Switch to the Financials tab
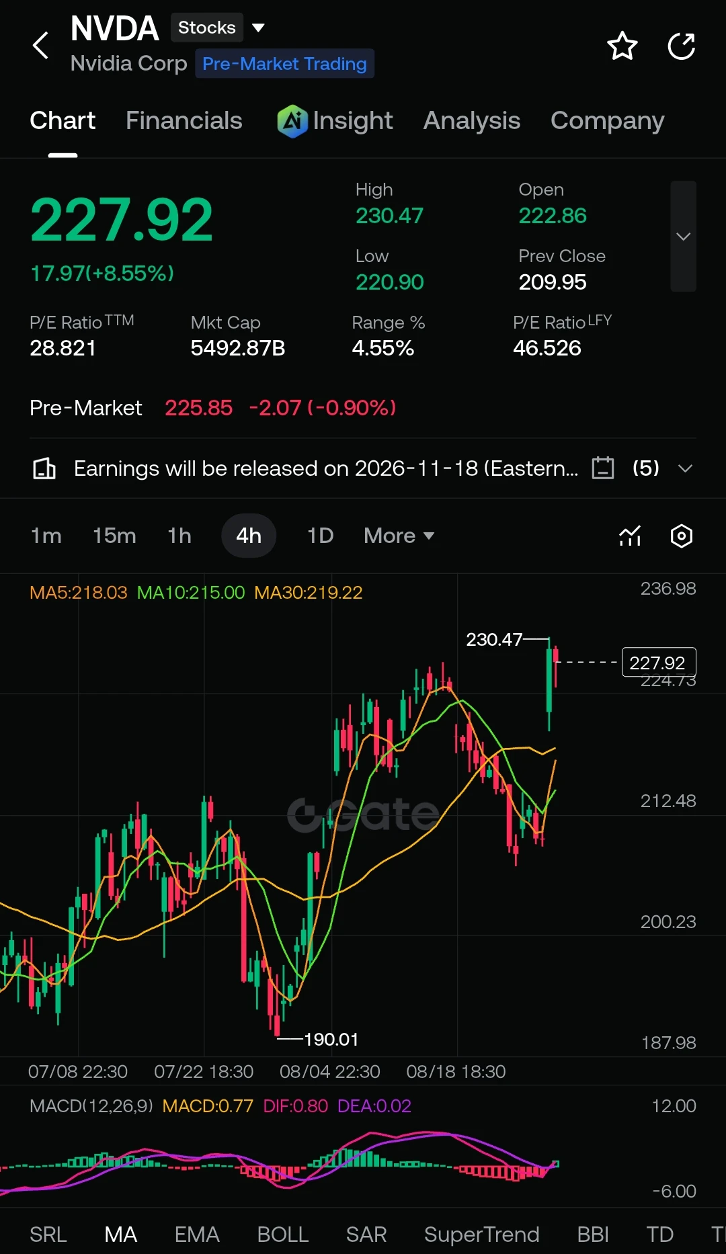The image size is (726, 1254). pyautogui.click(x=184, y=121)
